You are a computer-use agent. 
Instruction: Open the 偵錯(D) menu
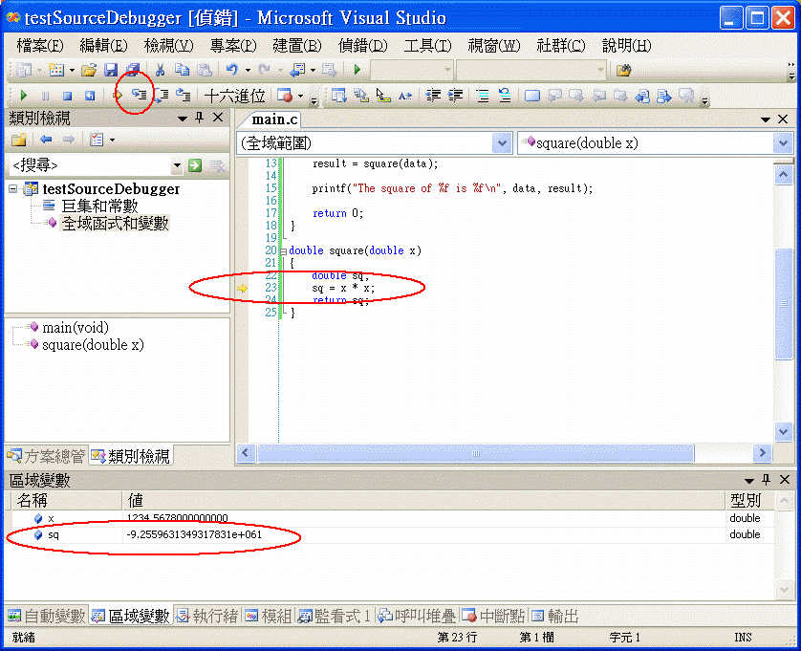(x=362, y=46)
